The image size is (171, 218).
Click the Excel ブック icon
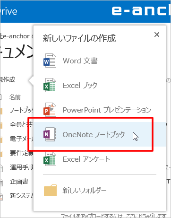click(50, 85)
